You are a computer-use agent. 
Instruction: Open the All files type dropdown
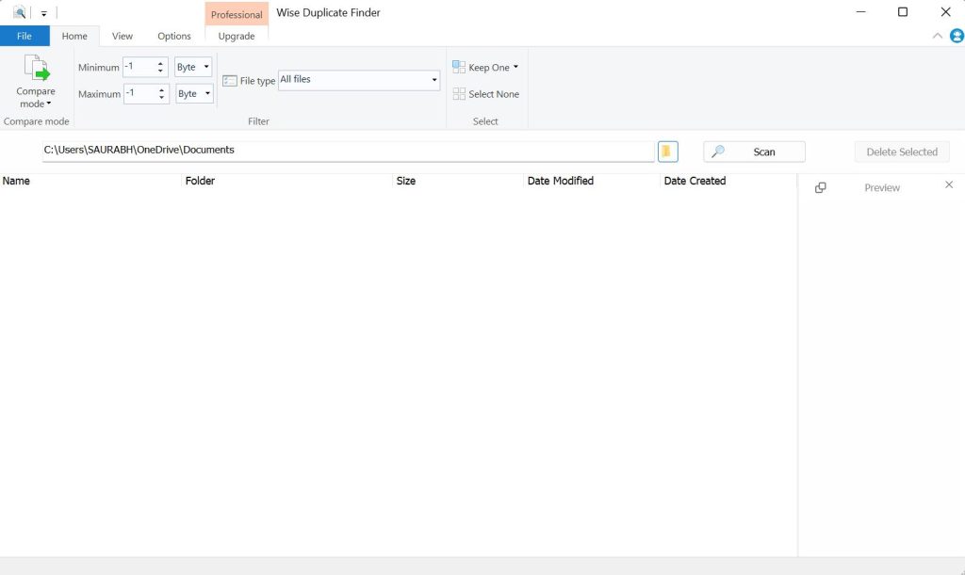coord(359,81)
